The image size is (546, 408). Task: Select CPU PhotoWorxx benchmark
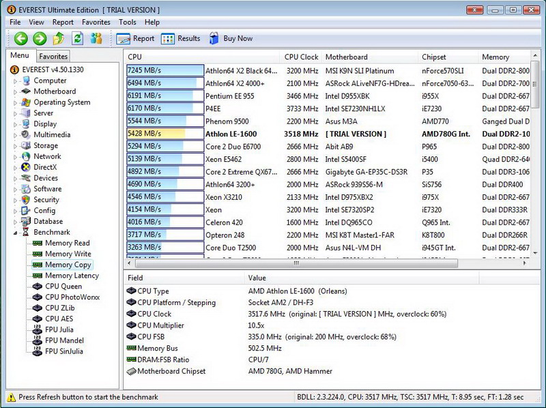[x=66, y=297]
